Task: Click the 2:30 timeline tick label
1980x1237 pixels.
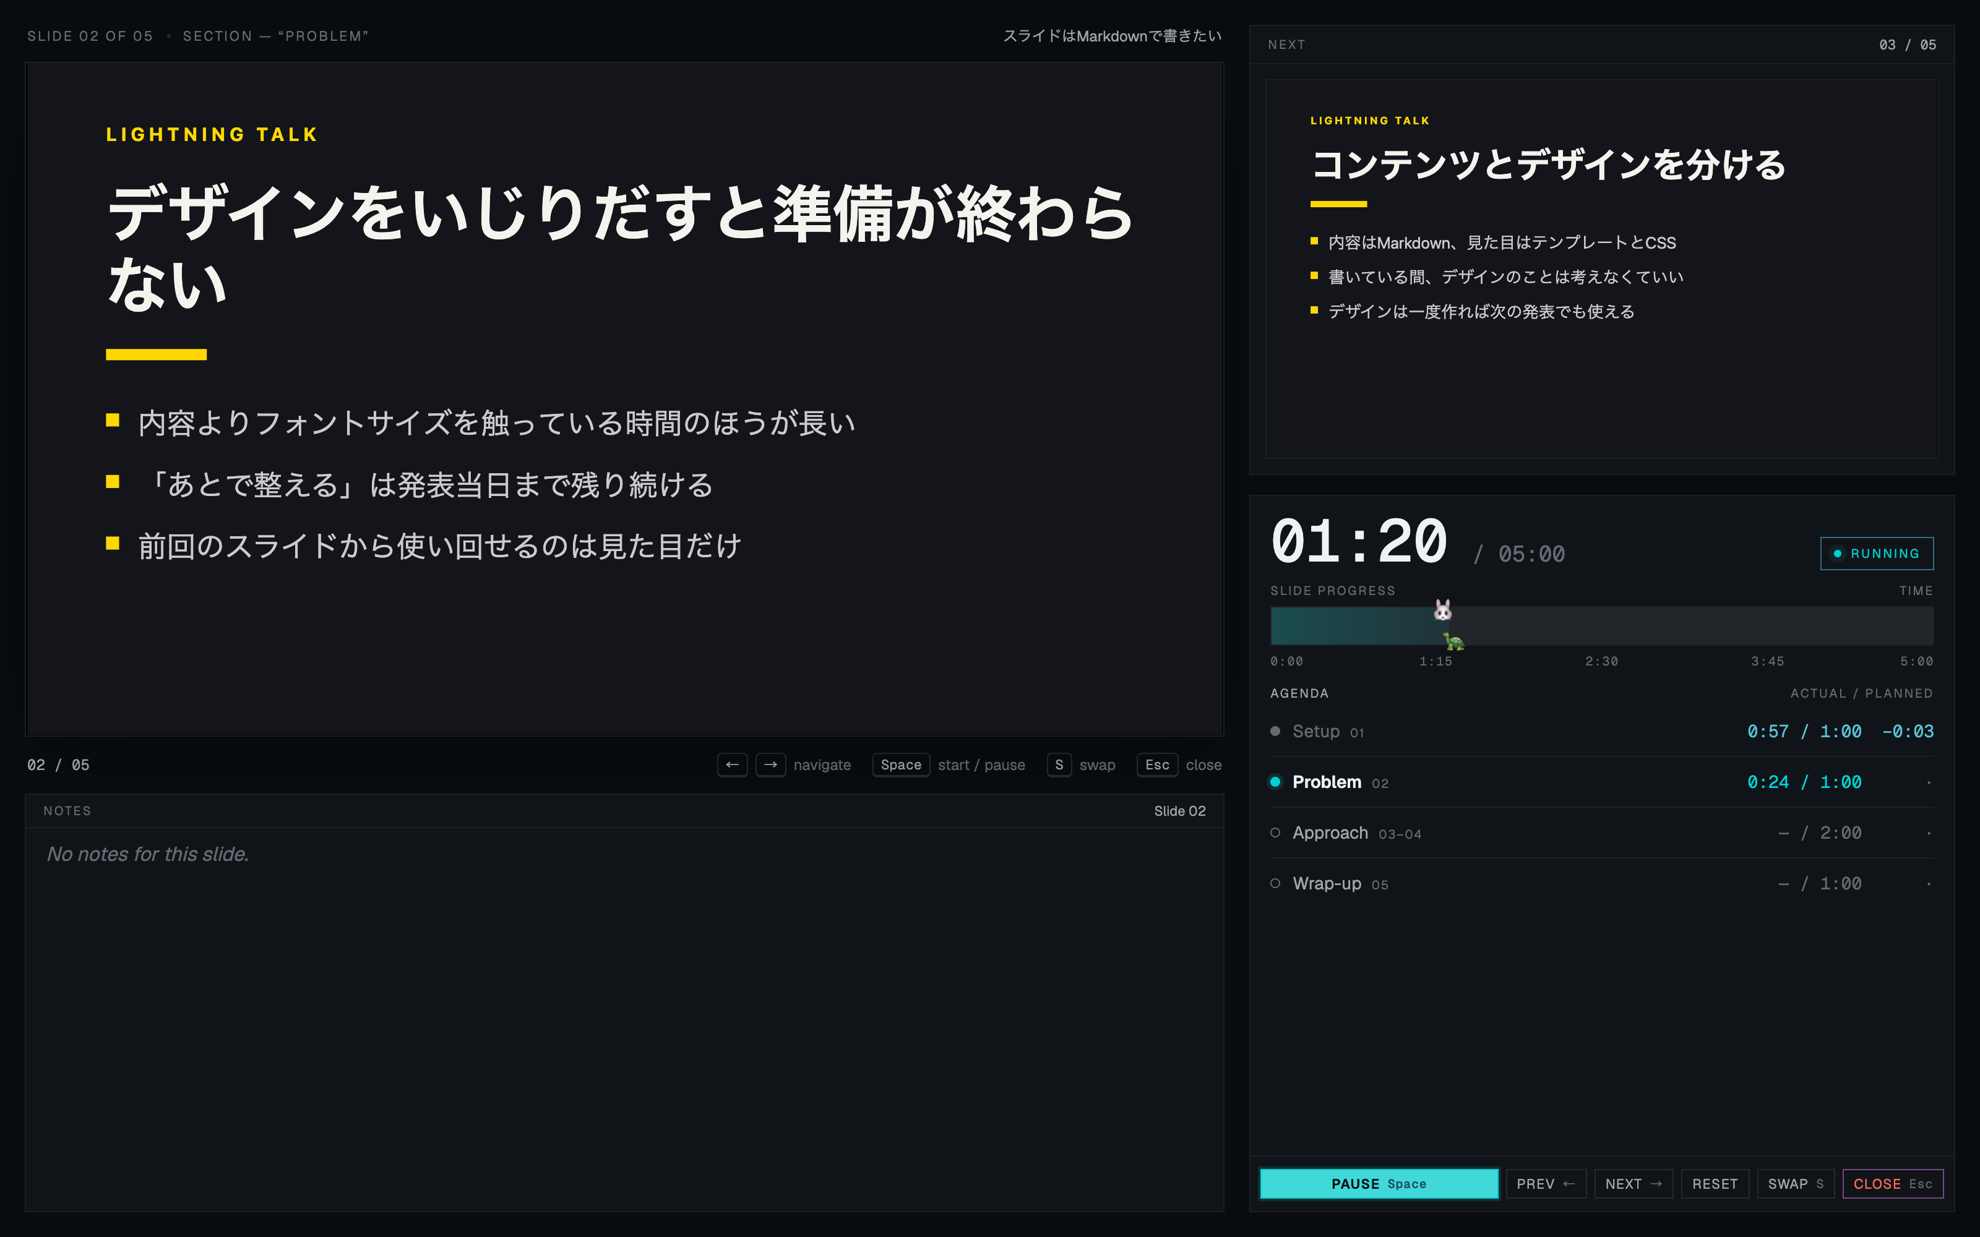Action: [x=1601, y=661]
